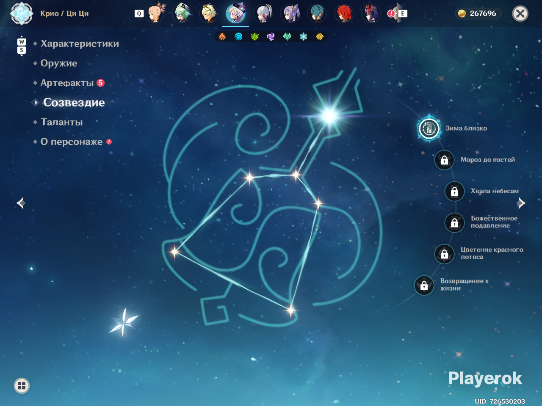Open the locked Цветение красного лотоса constellation
Screen dimensions: 542x406
(444, 254)
